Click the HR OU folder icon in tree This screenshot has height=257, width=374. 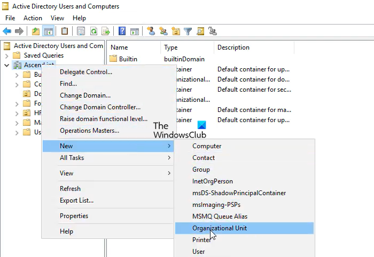[27, 113]
